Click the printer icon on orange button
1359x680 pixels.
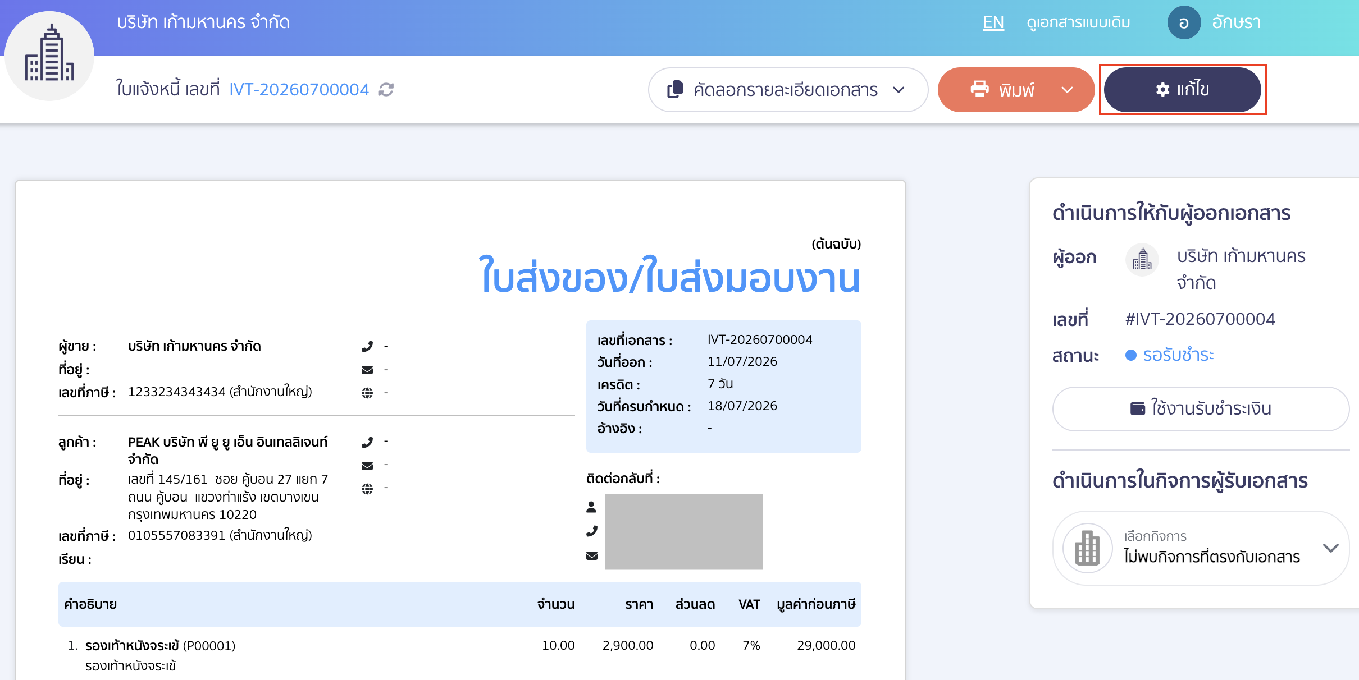coord(979,89)
